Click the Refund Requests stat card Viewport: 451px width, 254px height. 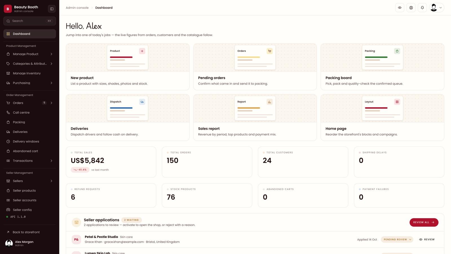[x=111, y=196]
